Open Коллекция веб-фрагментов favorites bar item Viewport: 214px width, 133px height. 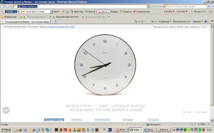[95, 17]
